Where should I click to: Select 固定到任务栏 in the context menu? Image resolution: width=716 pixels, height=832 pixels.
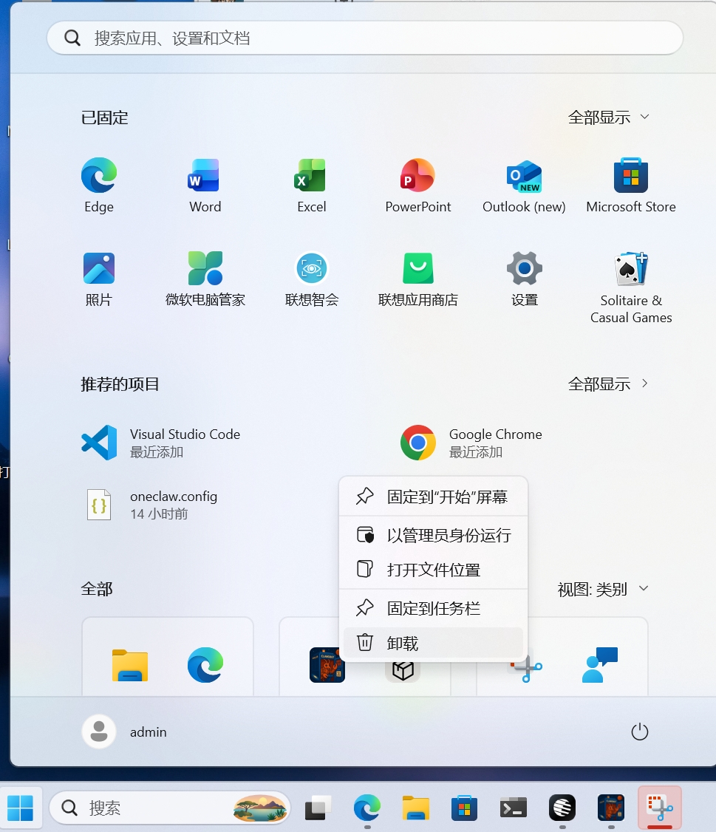click(433, 607)
